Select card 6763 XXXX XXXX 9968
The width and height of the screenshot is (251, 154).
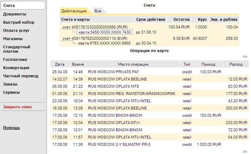pyautogui.click(x=104, y=43)
